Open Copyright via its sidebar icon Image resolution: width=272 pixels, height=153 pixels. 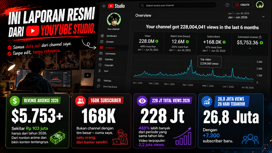pos(100,65)
